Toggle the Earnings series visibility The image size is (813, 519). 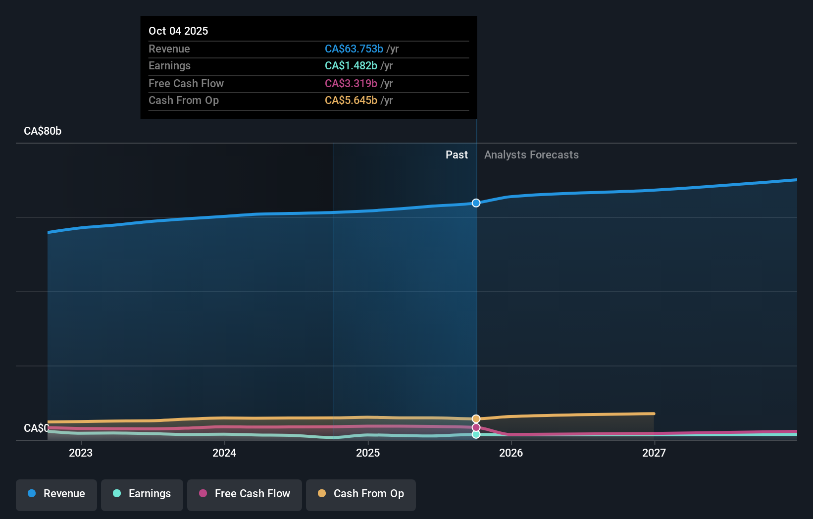point(142,494)
